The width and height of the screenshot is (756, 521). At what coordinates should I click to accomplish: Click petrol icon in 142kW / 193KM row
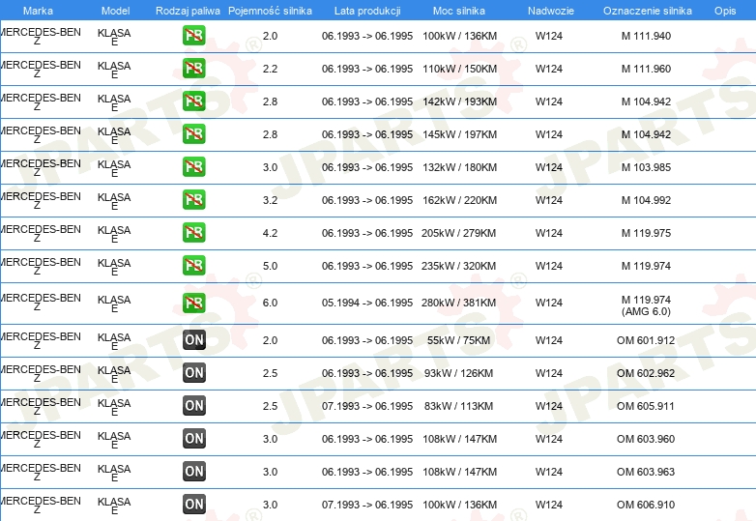[193, 101]
